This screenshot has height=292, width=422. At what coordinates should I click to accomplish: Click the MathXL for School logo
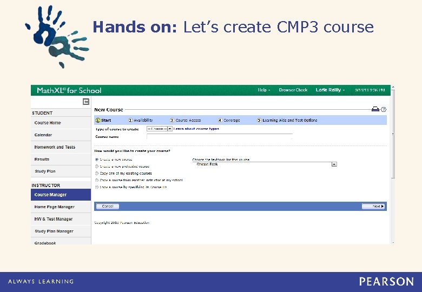(x=69, y=90)
